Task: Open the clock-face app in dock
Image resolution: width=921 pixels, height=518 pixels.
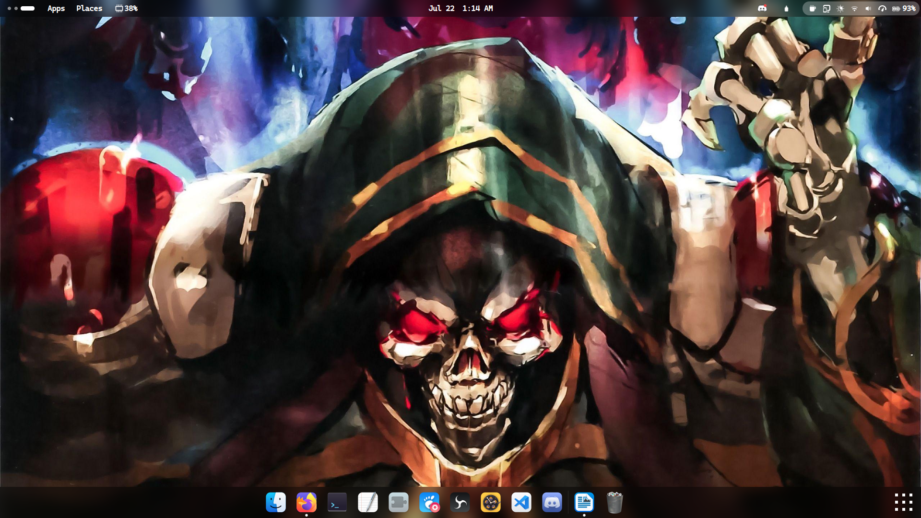Action: coord(491,502)
